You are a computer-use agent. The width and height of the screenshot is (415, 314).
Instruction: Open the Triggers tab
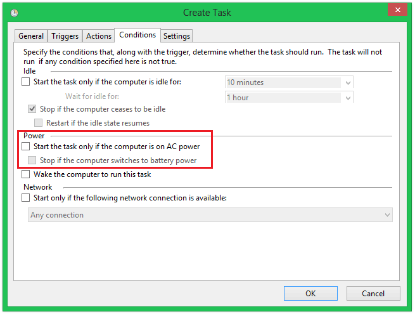[x=65, y=36]
